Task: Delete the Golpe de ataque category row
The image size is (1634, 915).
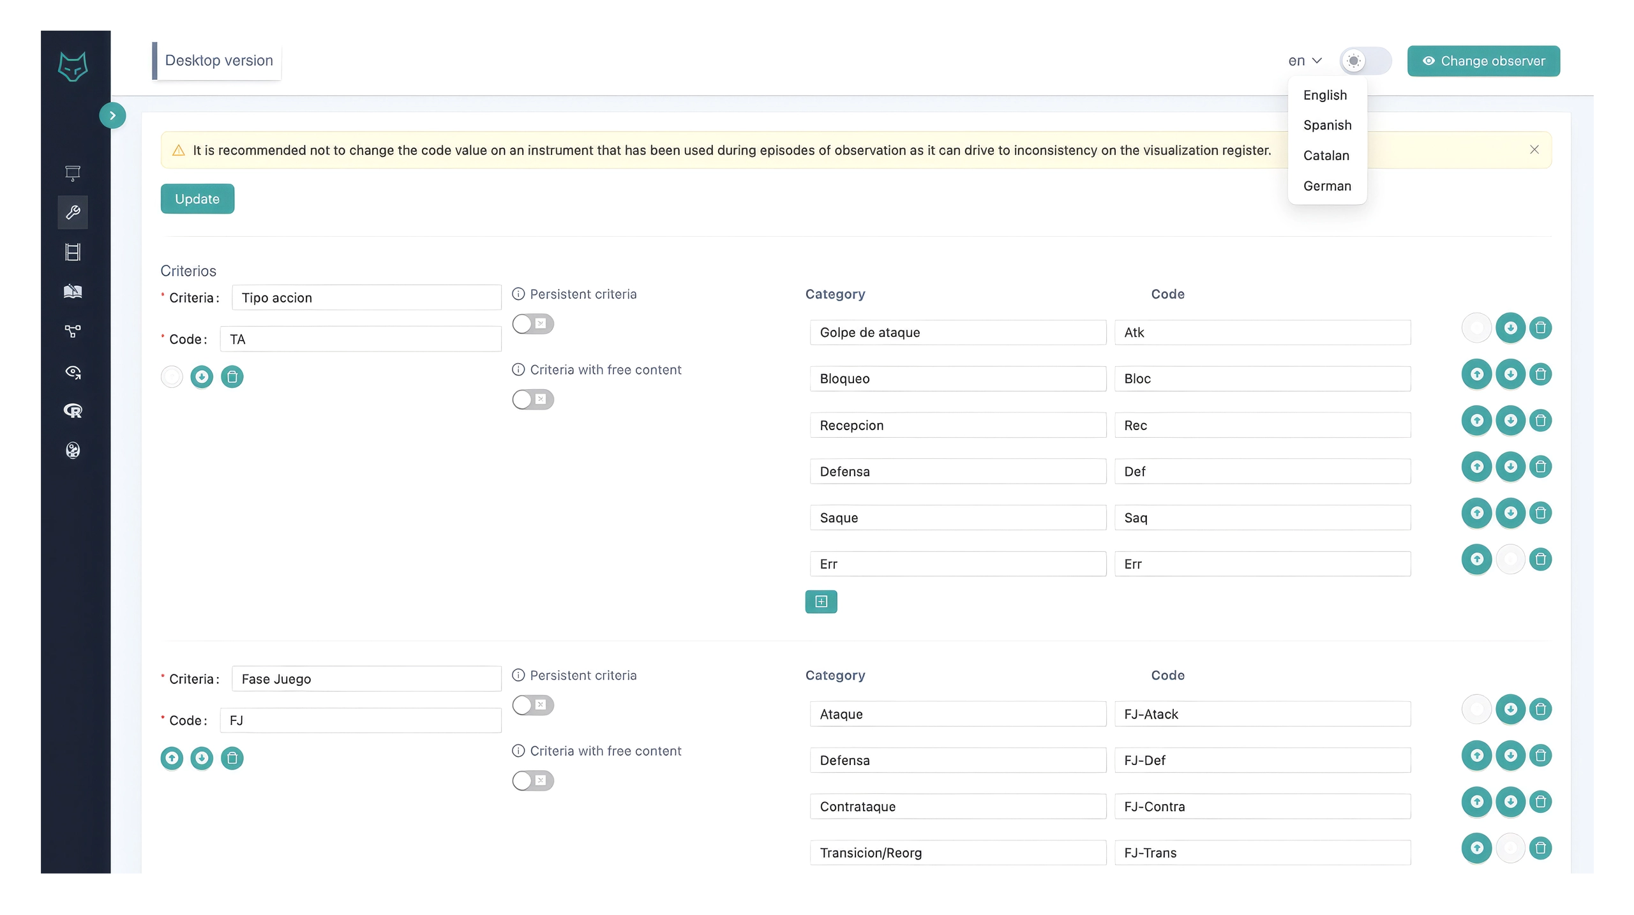Action: (x=1540, y=328)
